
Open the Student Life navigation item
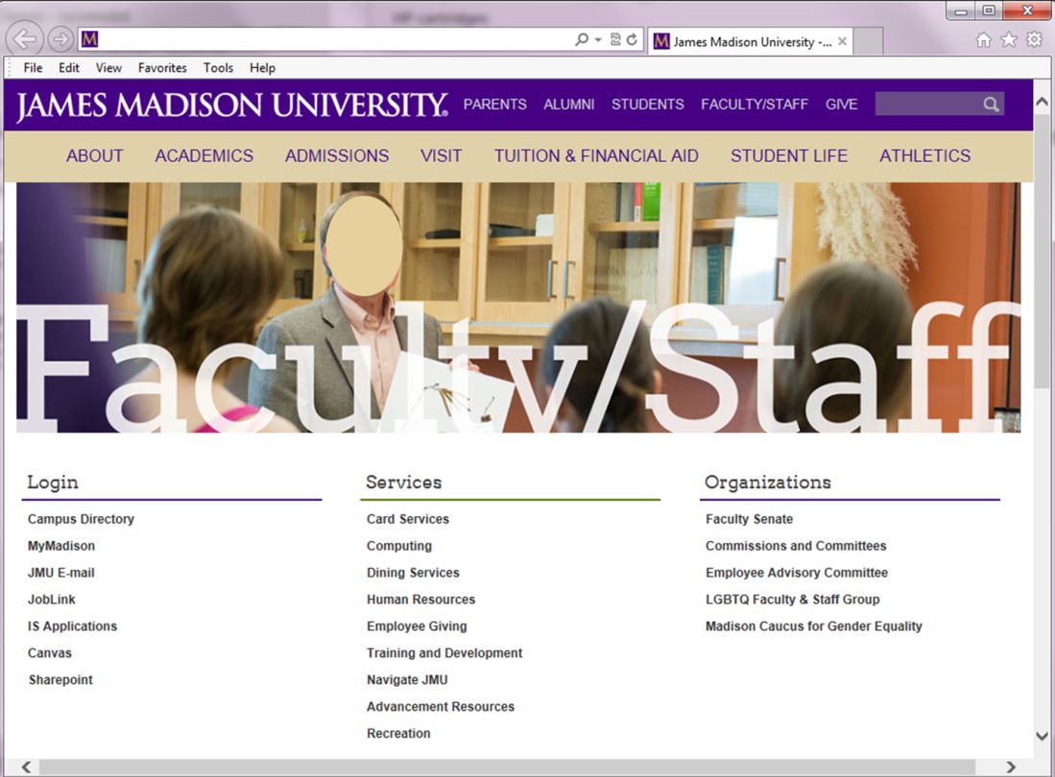pos(788,156)
